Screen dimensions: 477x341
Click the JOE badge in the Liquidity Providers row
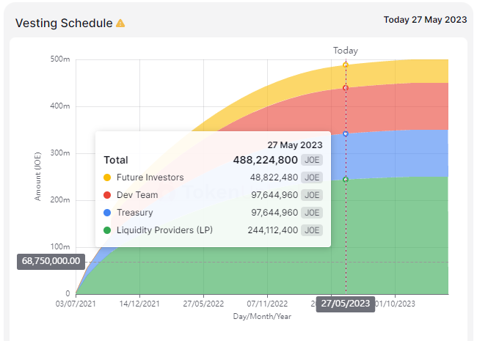pyautogui.click(x=312, y=230)
